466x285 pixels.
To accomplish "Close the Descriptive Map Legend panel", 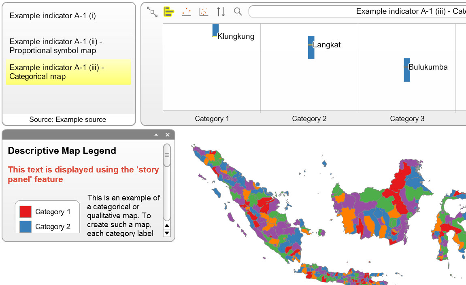I will (x=168, y=135).
